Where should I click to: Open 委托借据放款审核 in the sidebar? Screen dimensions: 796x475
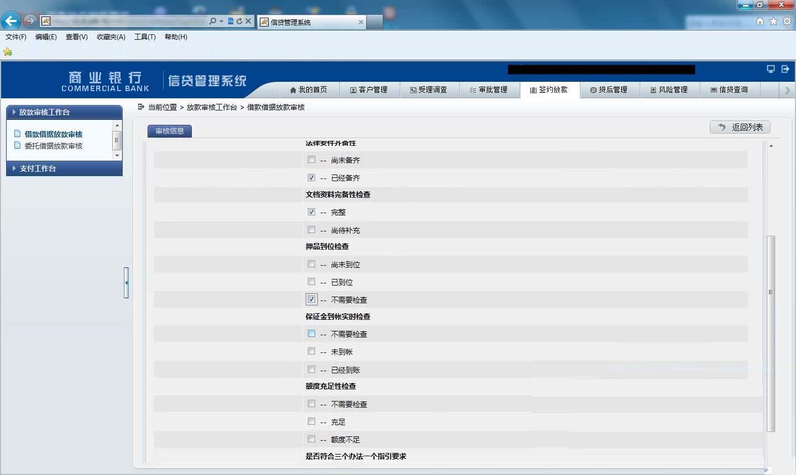click(x=54, y=146)
